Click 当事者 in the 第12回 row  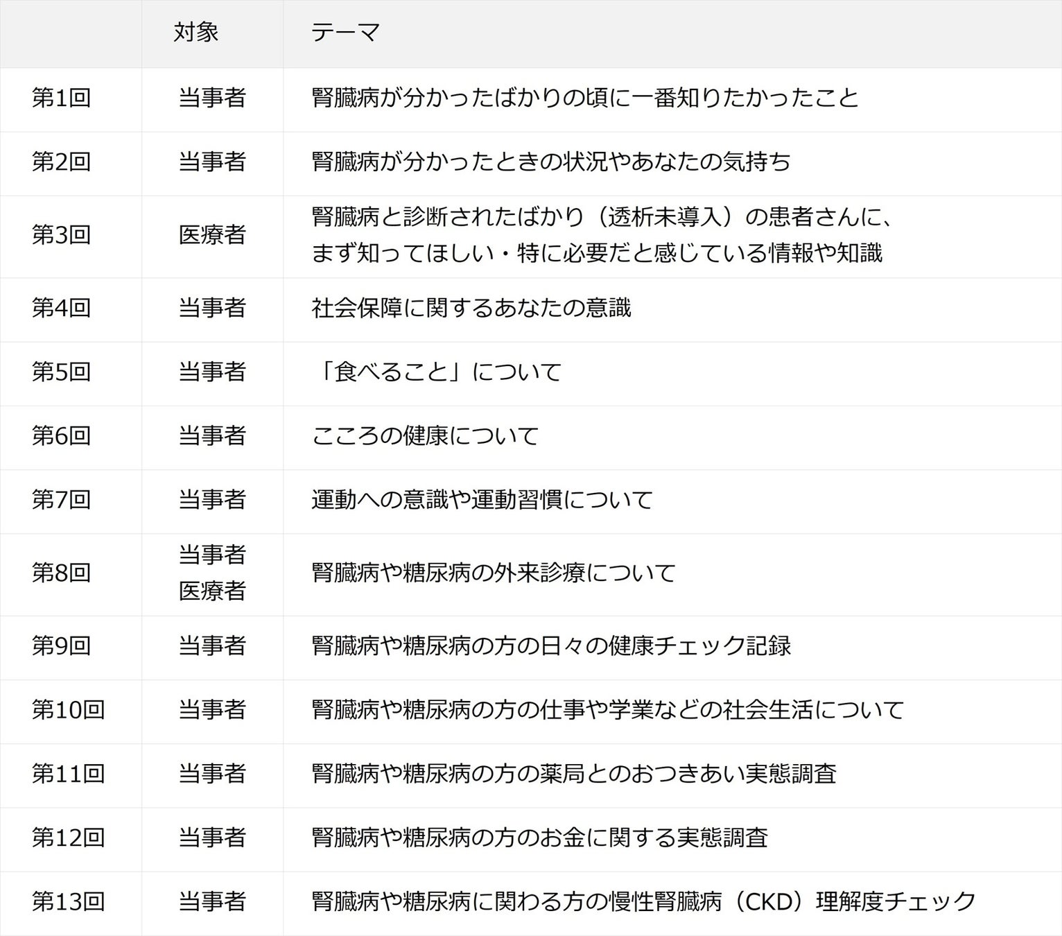pyautogui.click(x=212, y=838)
